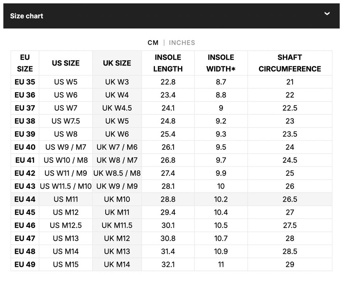Click the US SIZE column header

tap(66, 63)
